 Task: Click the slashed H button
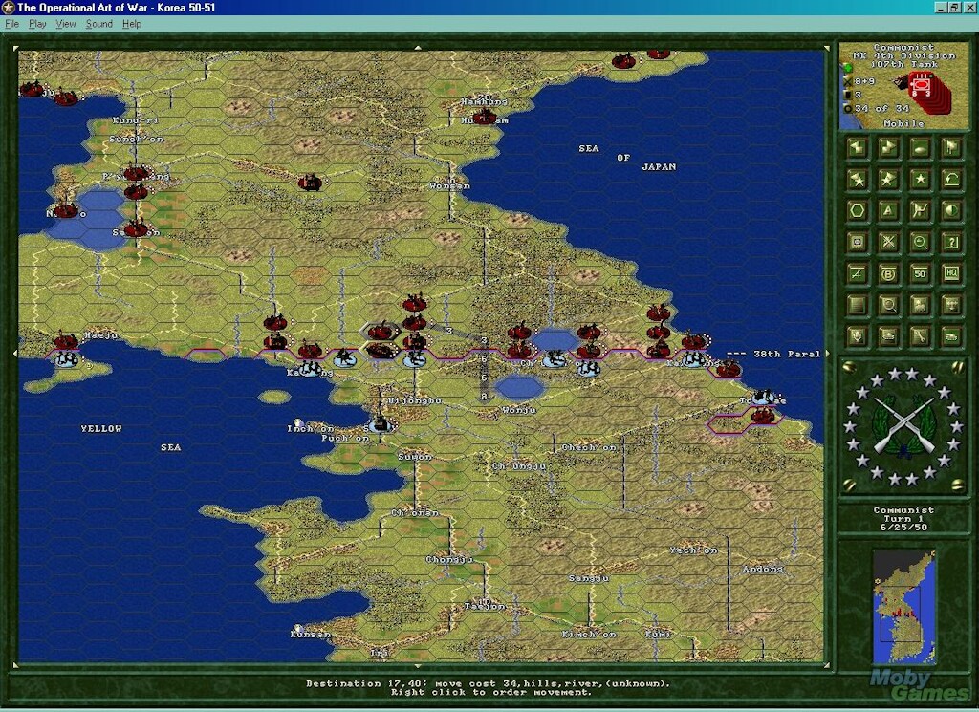[x=920, y=211]
